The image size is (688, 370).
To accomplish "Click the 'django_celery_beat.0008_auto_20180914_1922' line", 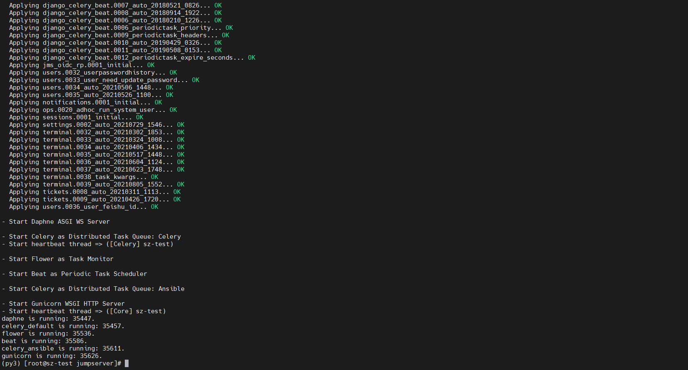I will pyautogui.click(x=115, y=13).
